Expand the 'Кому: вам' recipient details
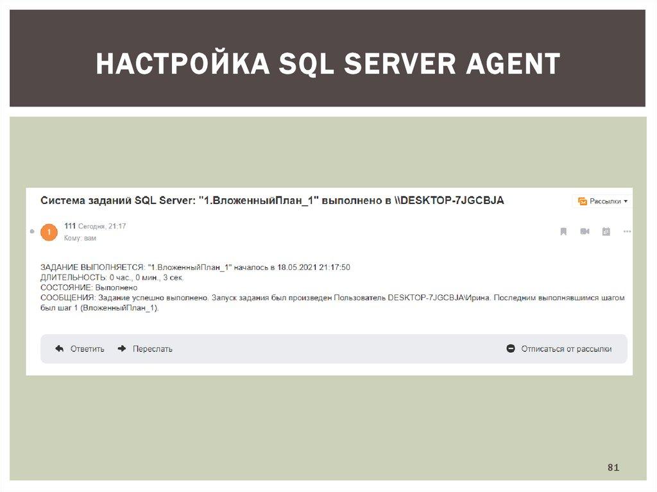 pyautogui.click(x=80, y=237)
